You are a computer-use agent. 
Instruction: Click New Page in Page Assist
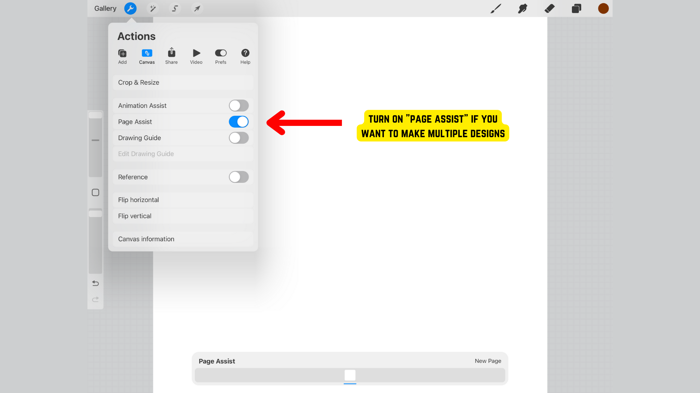[x=488, y=361]
